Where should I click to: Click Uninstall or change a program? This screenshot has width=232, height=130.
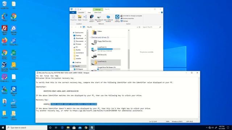[131, 16]
